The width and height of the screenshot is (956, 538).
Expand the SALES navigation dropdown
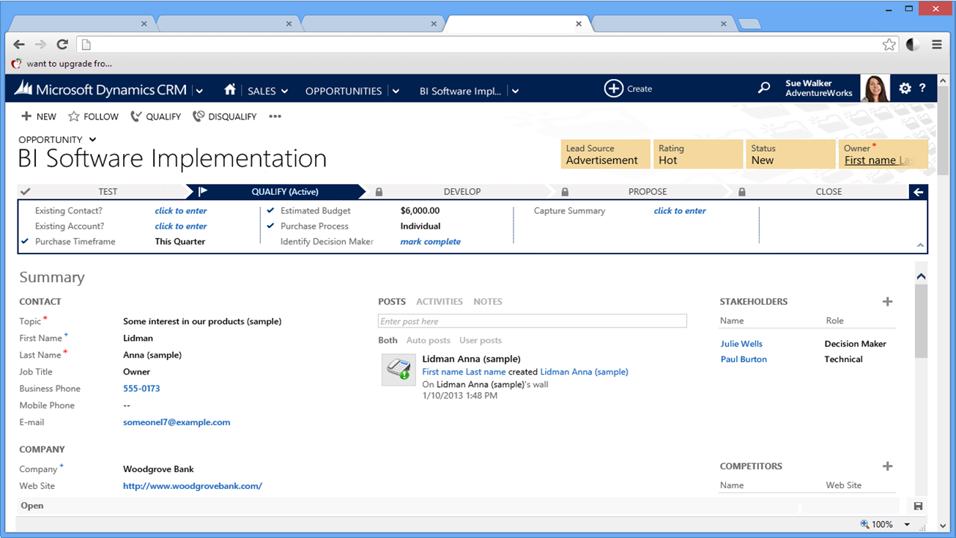pos(284,92)
